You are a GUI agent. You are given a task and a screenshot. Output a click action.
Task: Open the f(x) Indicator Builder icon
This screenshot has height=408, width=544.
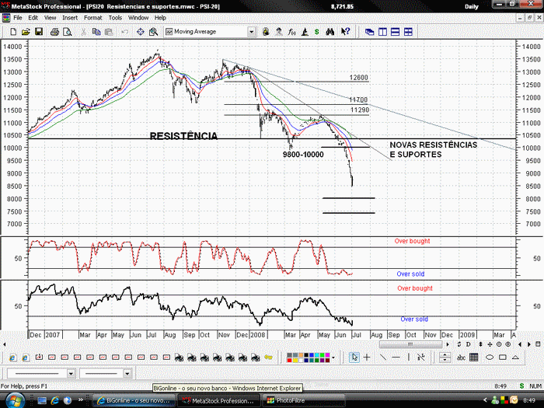point(291,32)
